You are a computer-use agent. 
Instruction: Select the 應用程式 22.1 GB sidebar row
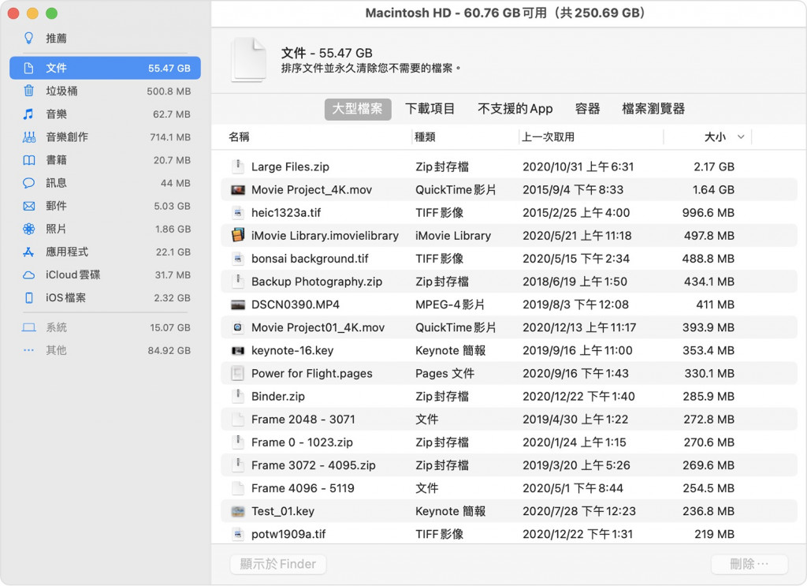click(x=105, y=252)
